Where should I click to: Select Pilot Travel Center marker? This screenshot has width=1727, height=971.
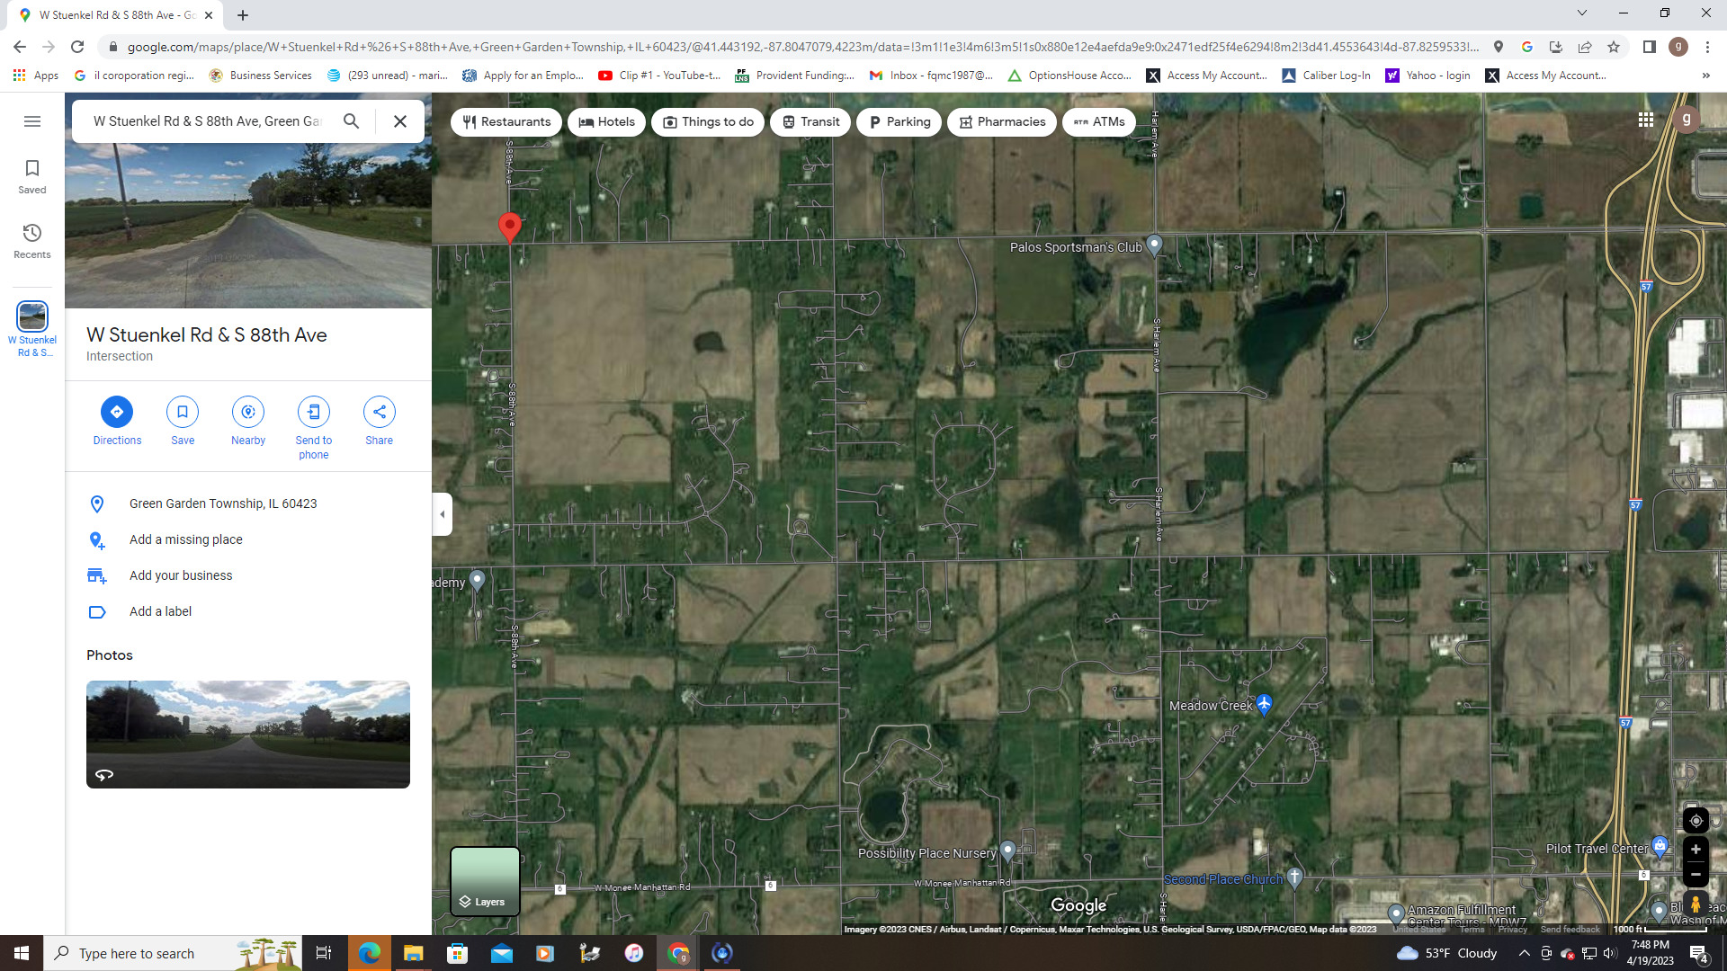click(1660, 846)
